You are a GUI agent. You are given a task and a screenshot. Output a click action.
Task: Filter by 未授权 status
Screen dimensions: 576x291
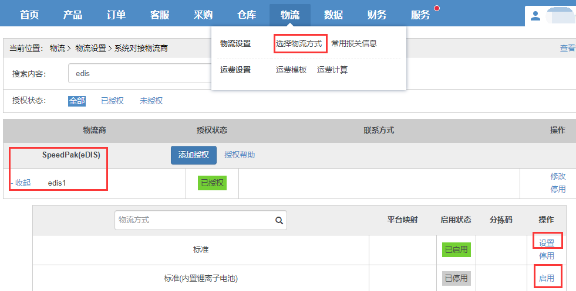tap(151, 101)
